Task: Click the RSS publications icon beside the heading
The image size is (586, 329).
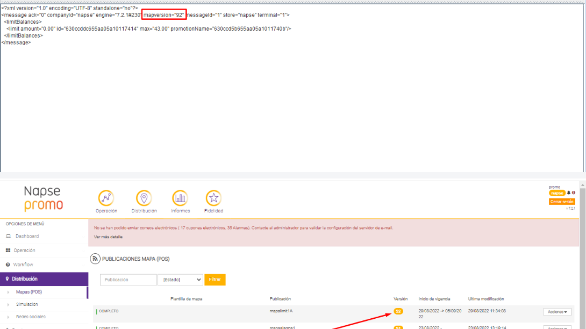Action: (x=95, y=259)
